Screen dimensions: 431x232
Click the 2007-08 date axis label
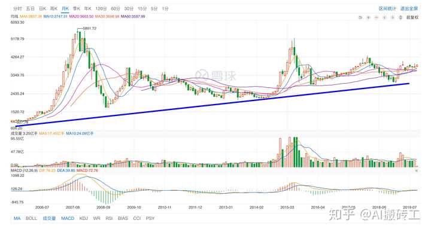[72, 207]
